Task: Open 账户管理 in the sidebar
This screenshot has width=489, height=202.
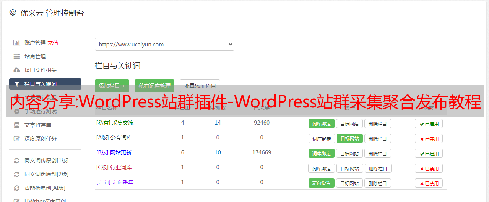Action: (35, 43)
